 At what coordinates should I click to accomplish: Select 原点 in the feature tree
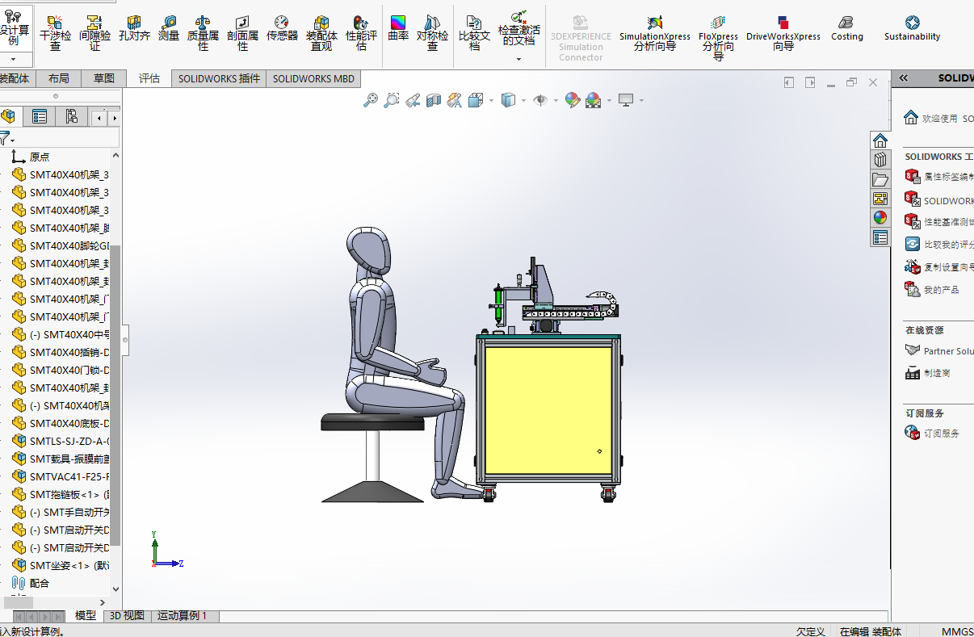click(40, 157)
